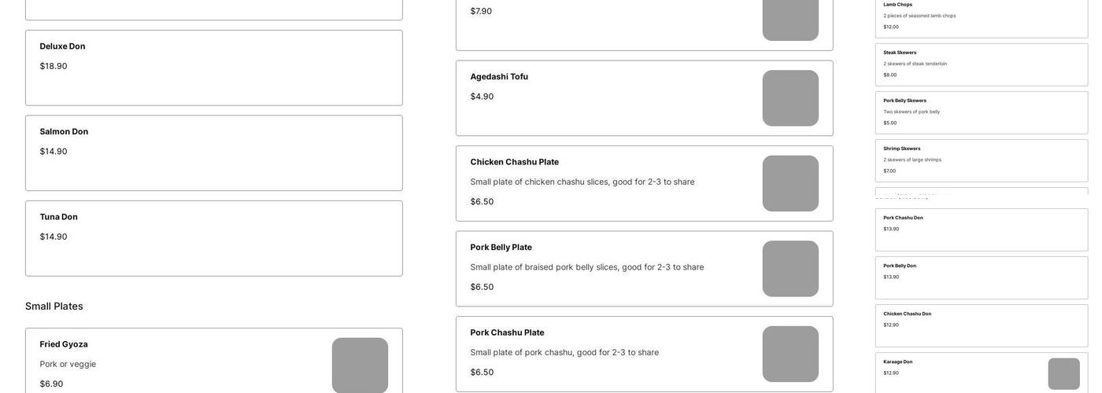The width and height of the screenshot is (1102, 393).
Task: Select Steak Skewers in the right panel
Action: click(982, 64)
